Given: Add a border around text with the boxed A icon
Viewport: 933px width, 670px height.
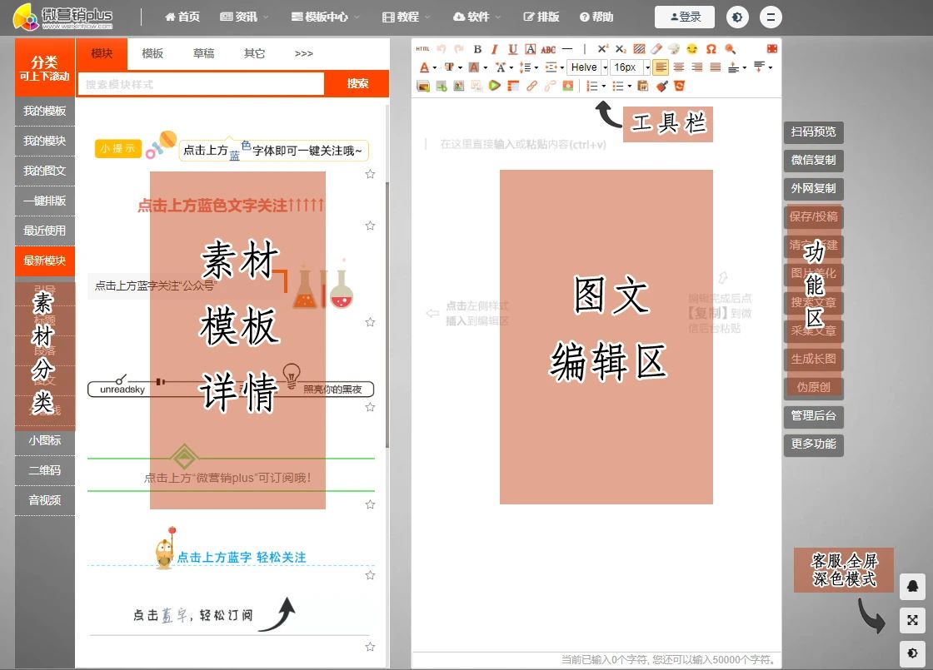Looking at the screenshot, I should [530, 49].
